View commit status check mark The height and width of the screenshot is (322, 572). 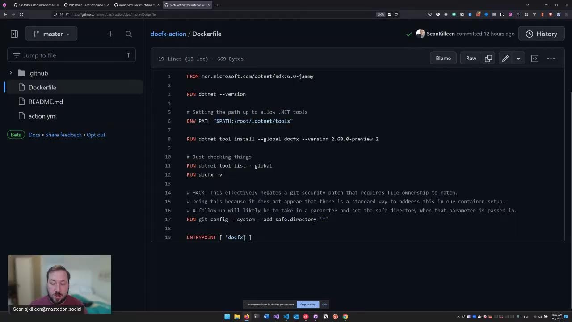(409, 34)
